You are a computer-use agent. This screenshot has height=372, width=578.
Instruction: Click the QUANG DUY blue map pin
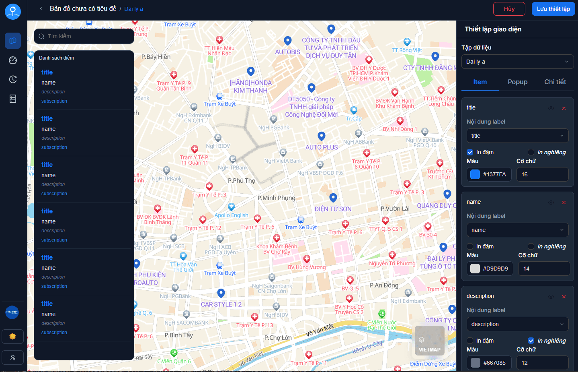(x=447, y=194)
